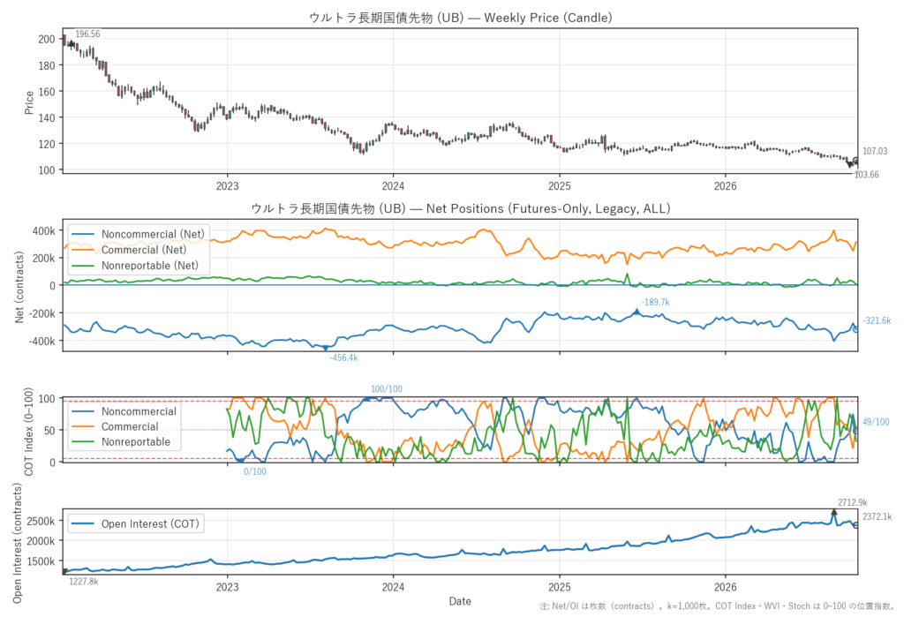
Task: Select the -321.6k latest net value
Action: tap(877, 320)
